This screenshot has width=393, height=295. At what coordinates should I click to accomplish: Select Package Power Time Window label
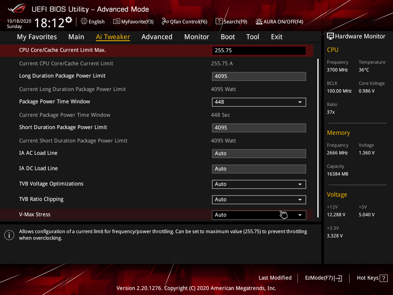pos(54,101)
